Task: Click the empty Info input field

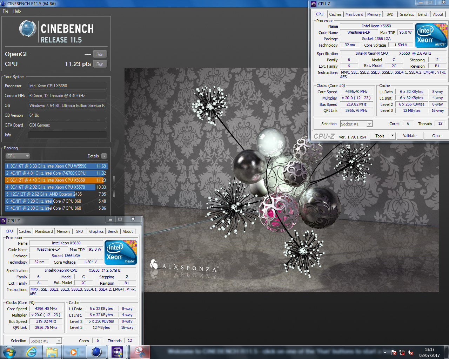Action: tap(67, 135)
